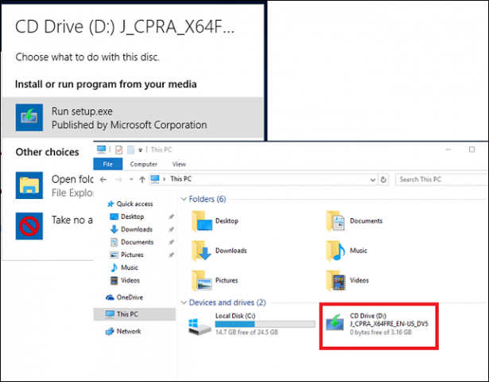This screenshot has width=489, height=382.
Task: Select the Desktop folder icon in Folders
Action: tap(202, 221)
